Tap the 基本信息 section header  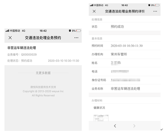(x=97, y=38)
